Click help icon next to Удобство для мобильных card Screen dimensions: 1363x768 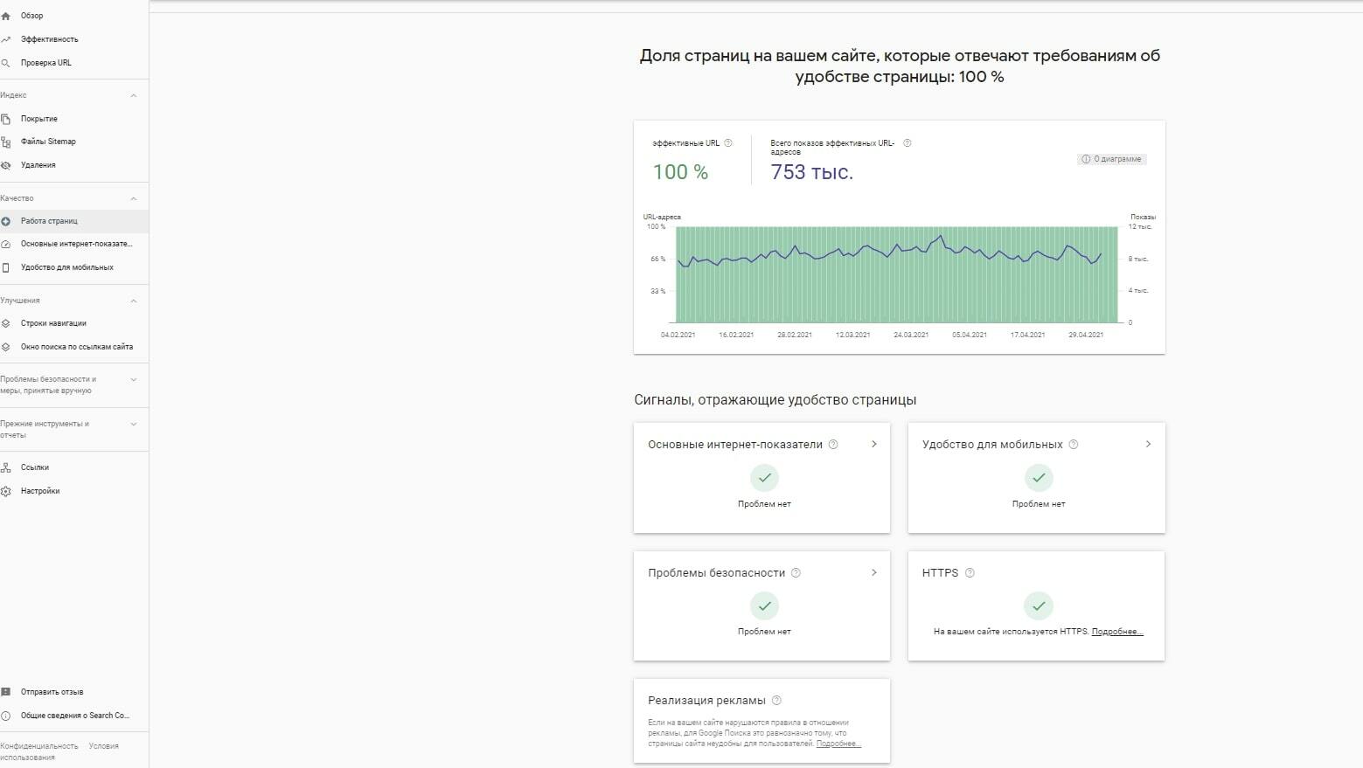(1074, 445)
